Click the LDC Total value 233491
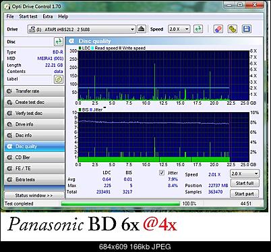Screen dimensions: 271x252 [x=103, y=192]
